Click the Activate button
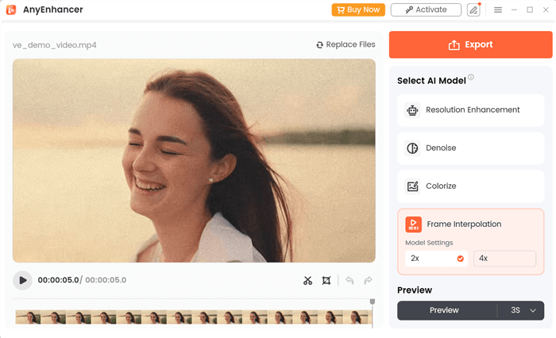This screenshot has height=338, width=556. [426, 10]
